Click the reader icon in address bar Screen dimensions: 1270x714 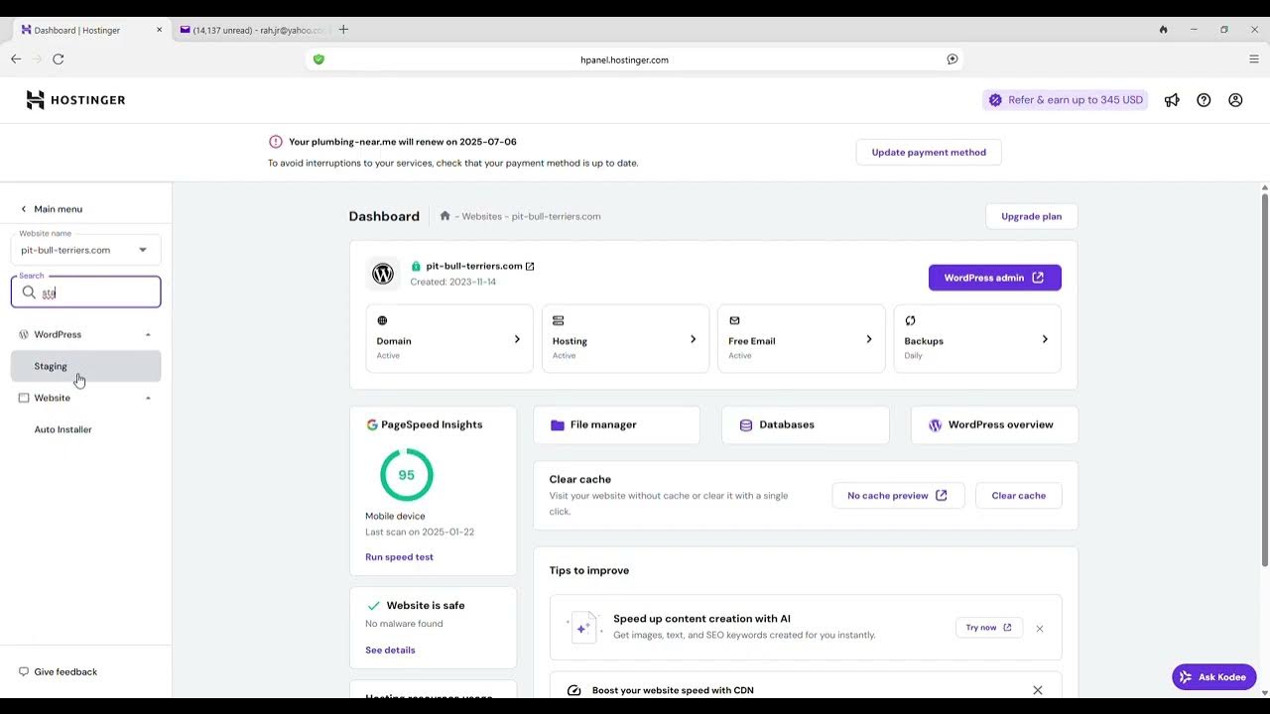(952, 59)
